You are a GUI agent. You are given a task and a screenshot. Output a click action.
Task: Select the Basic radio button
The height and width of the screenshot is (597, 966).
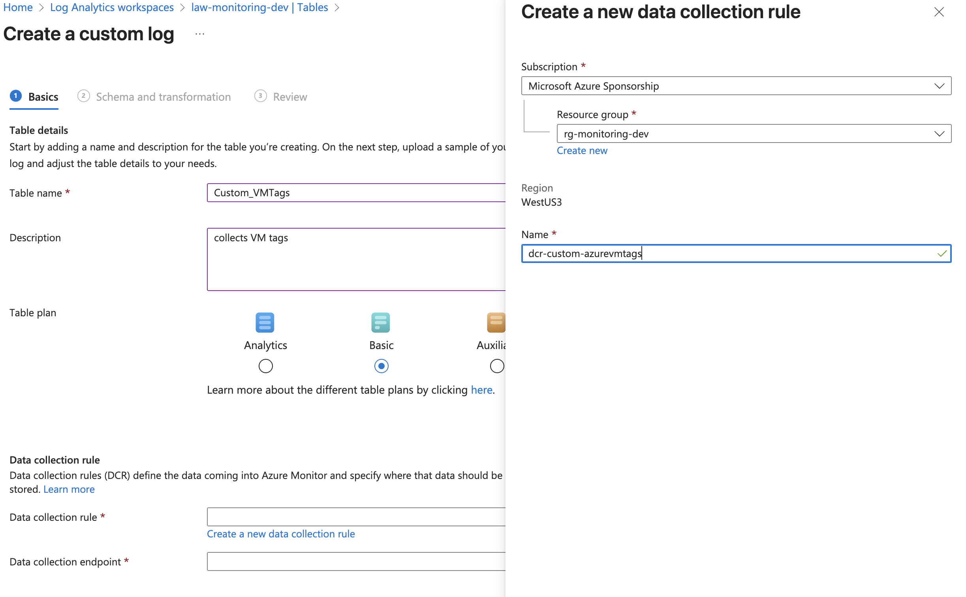(x=380, y=366)
